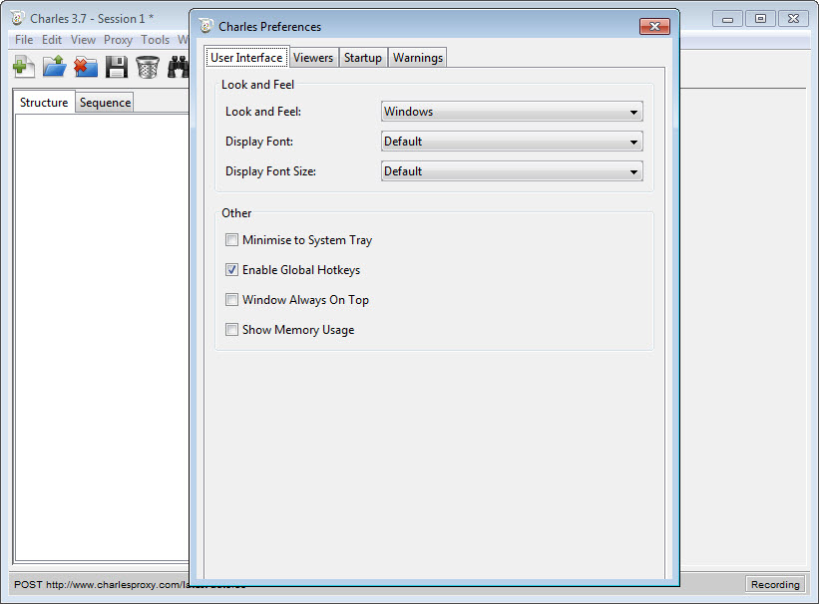Viewport: 819px width, 604px height.
Task: Click the Clear Session trash icon
Action: tap(148, 67)
